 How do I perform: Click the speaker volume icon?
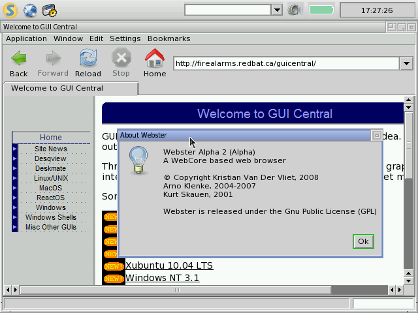point(295,10)
